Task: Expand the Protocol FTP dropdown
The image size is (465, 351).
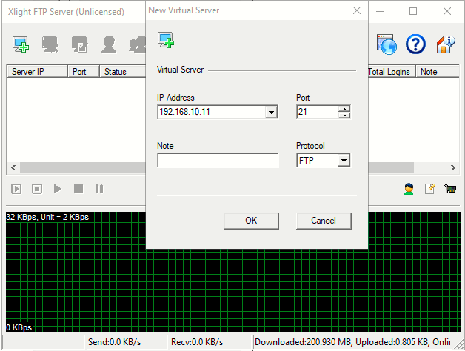Action: [344, 161]
